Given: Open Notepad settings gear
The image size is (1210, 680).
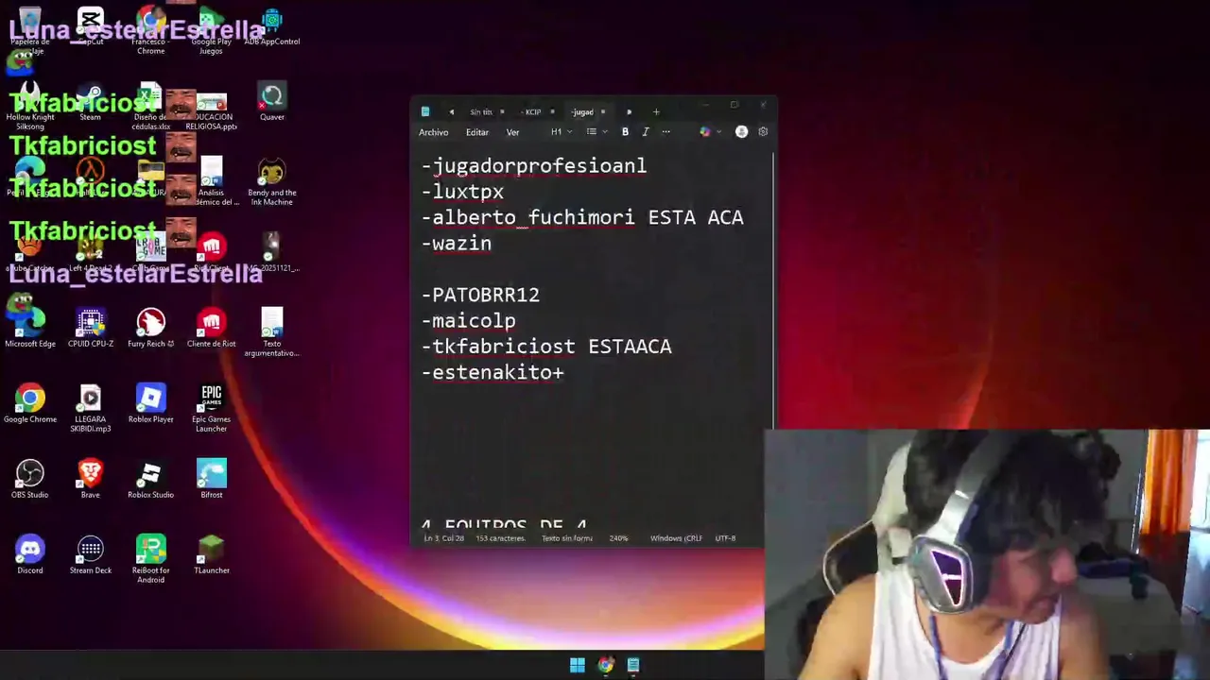Looking at the screenshot, I should click(x=763, y=132).
